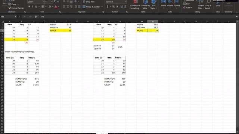Open the Sort & Filter menu

click(201, 5)
